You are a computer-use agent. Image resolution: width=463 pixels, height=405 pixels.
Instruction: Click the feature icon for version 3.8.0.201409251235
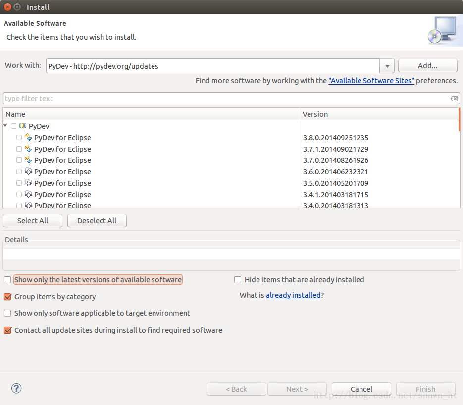[x=28, y=137]
